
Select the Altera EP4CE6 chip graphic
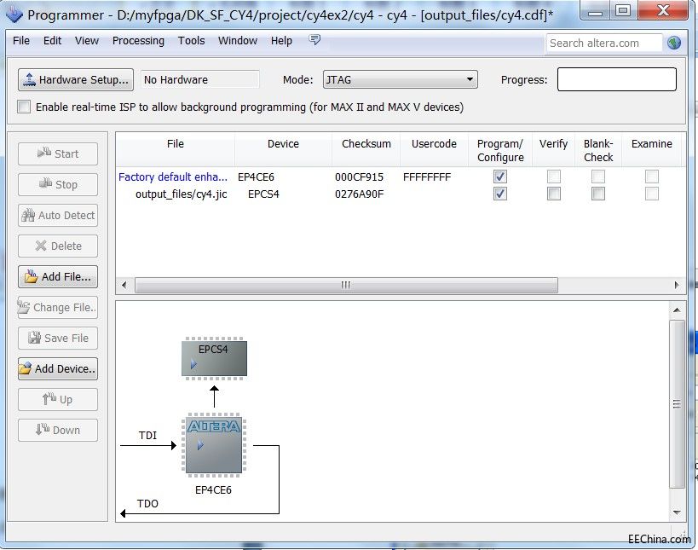point(214,445)
